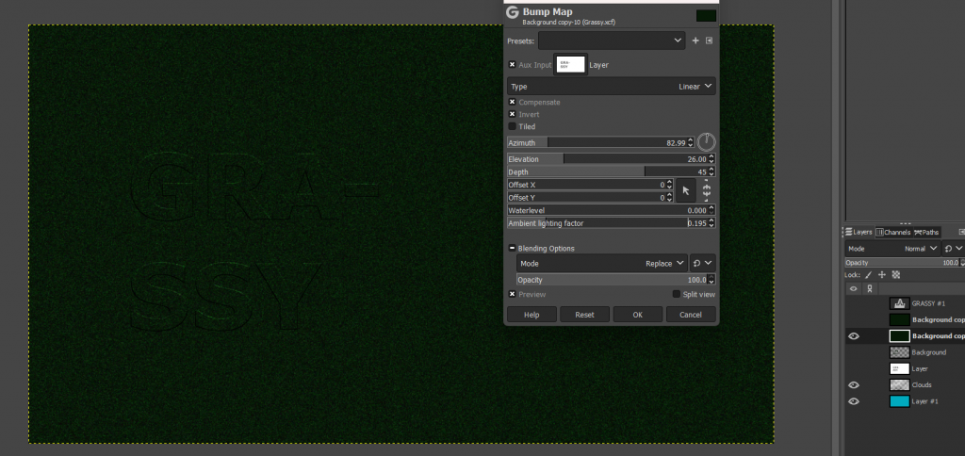
Task: Click OK to apply Bump Map
Action: [638, 315]
